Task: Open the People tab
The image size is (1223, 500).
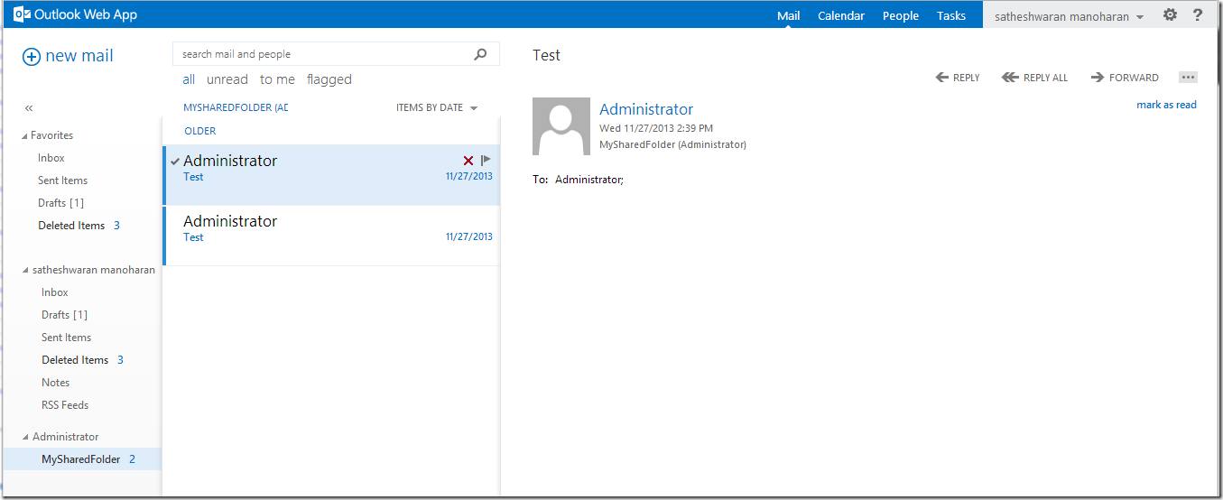Action: coord(901,15)
